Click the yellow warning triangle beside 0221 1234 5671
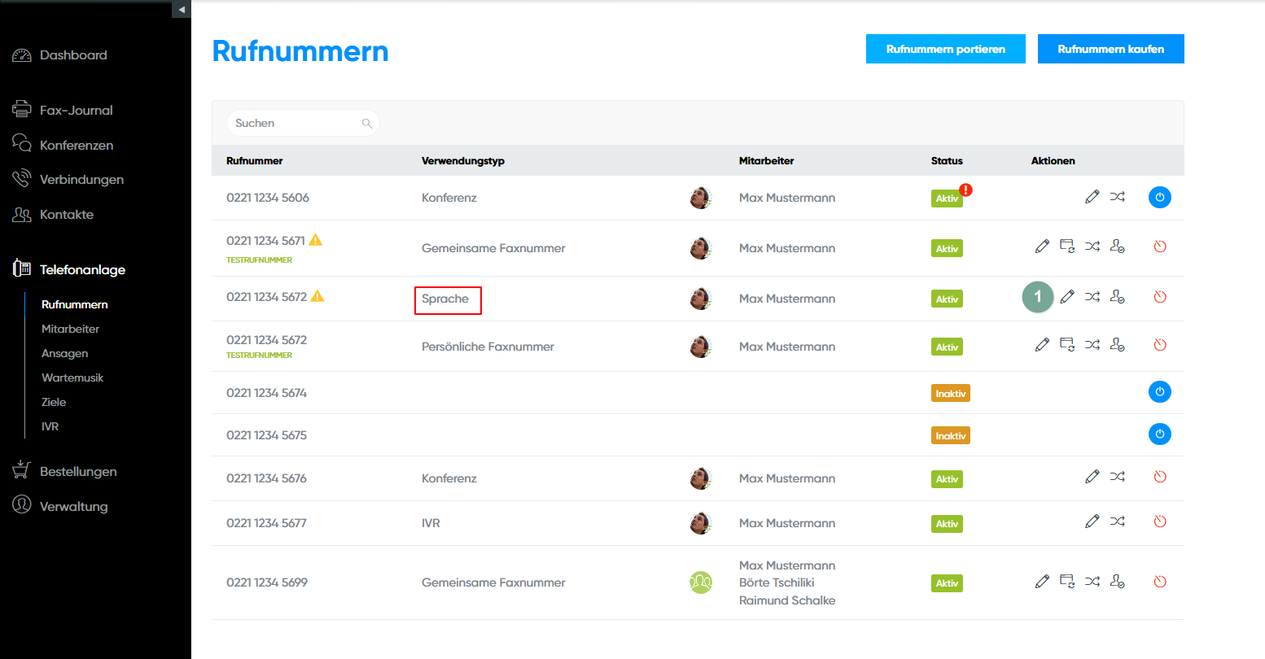This screenshot has width=1265, height=659. click(x=316, y=241)
